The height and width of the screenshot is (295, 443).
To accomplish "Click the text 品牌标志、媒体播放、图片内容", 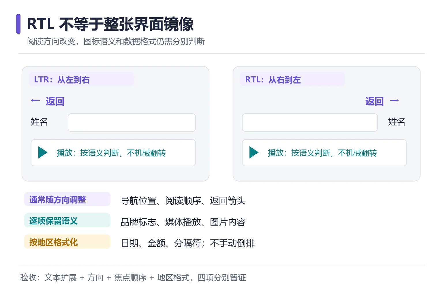I will coord(183,222).
